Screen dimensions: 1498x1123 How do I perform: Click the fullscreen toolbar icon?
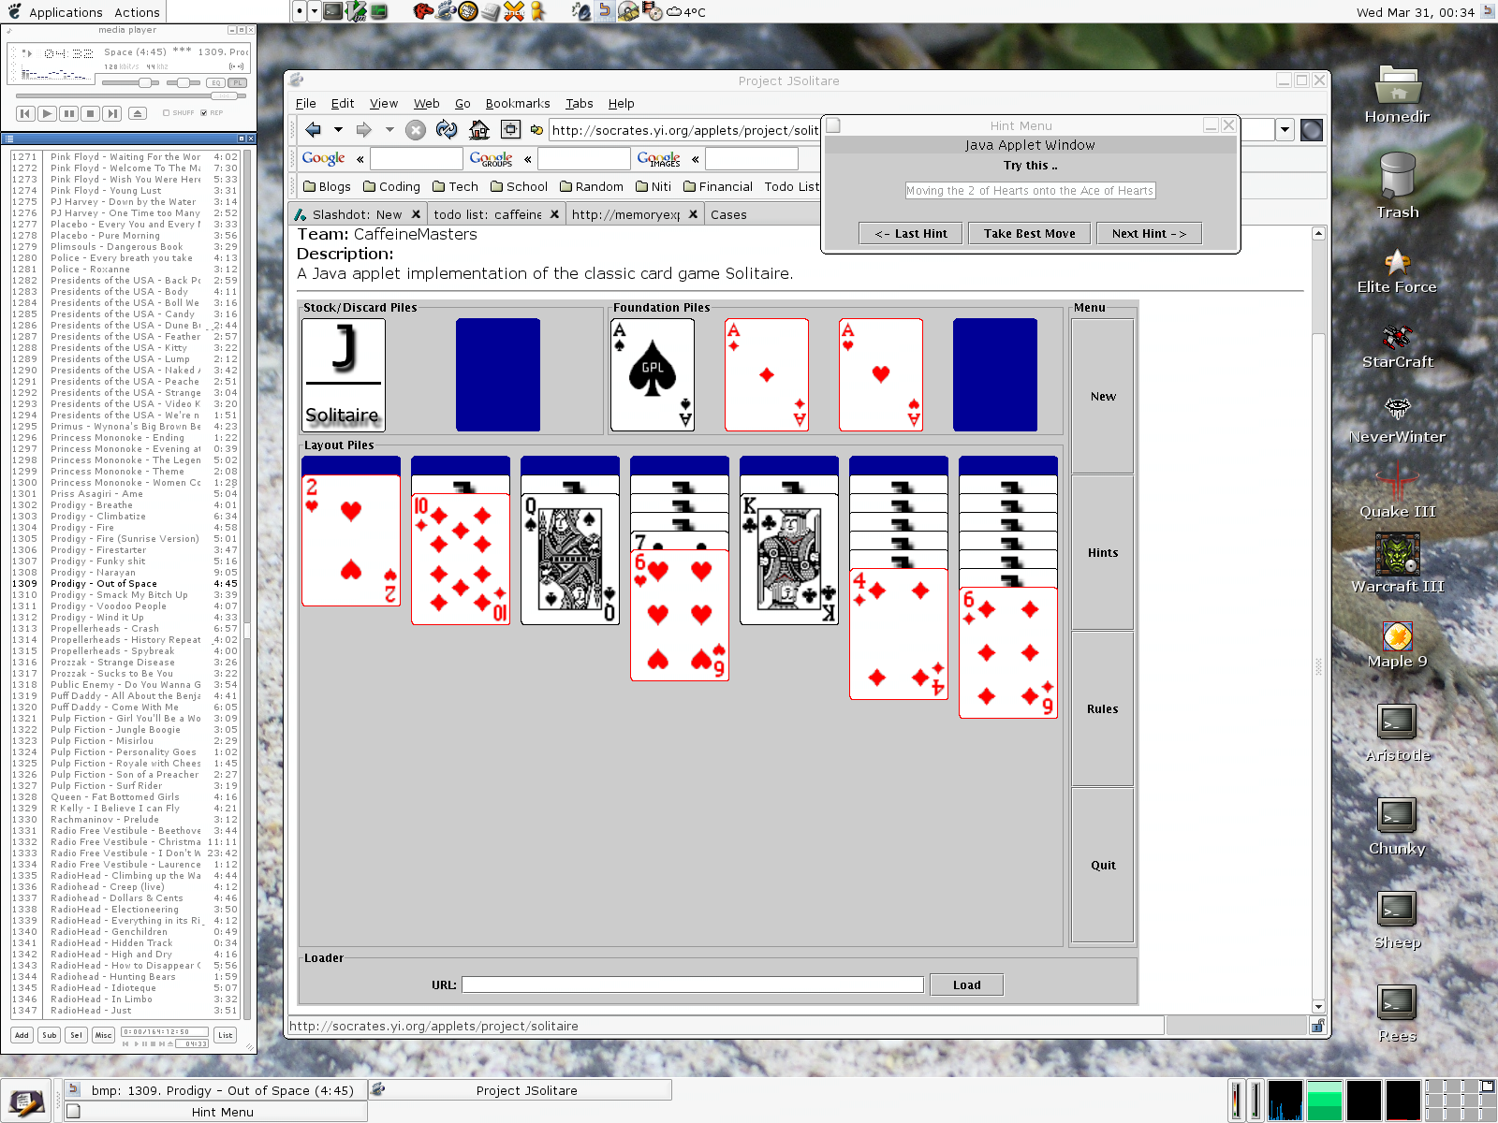point(510,130)
